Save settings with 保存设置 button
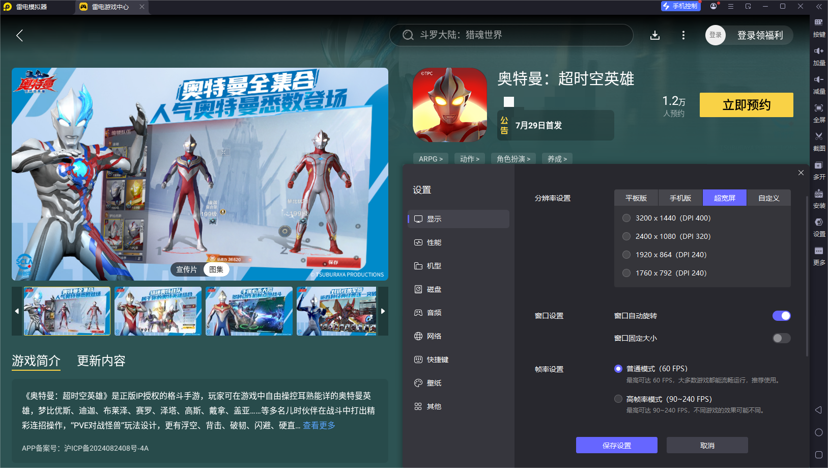Screen dimensions: 828x468 click(x=616, y=445)
